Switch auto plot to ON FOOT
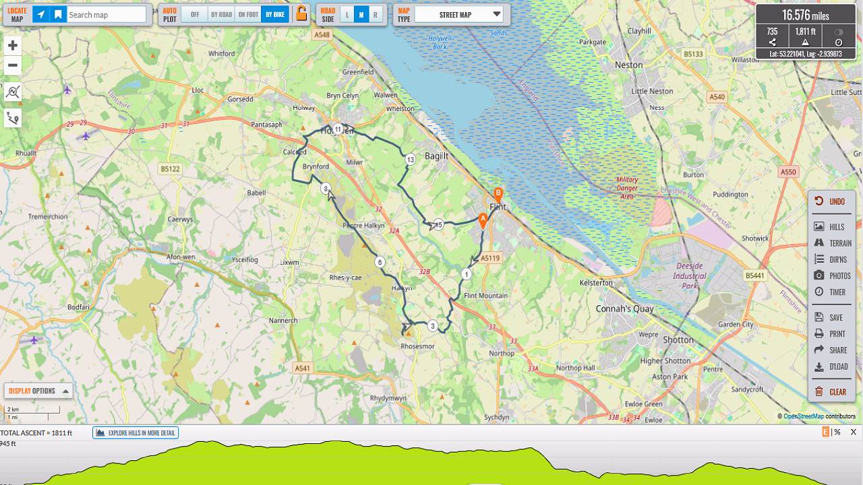The height and width of the screenshot is (485, 863). coord(248,15)
